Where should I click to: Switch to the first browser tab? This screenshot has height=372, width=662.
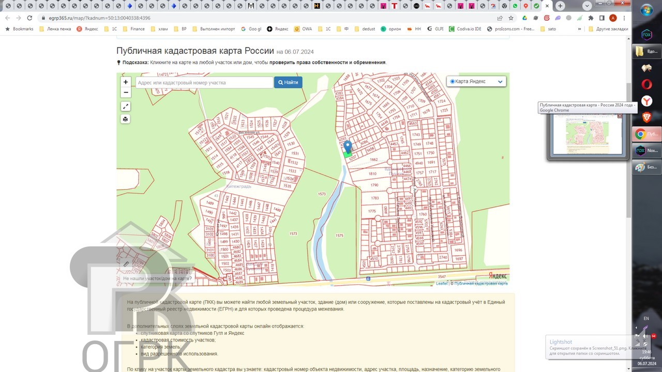[x=8, y=6]
